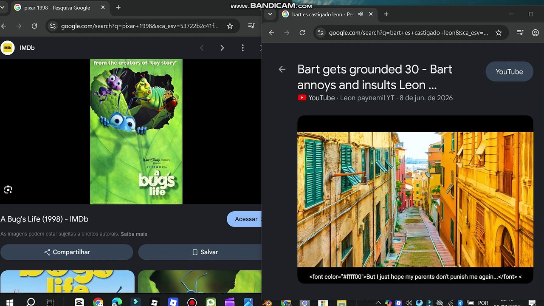Open Microsoft Store from the taskbar
This screenshot has width=544, height=306.
tap(323, 303)
